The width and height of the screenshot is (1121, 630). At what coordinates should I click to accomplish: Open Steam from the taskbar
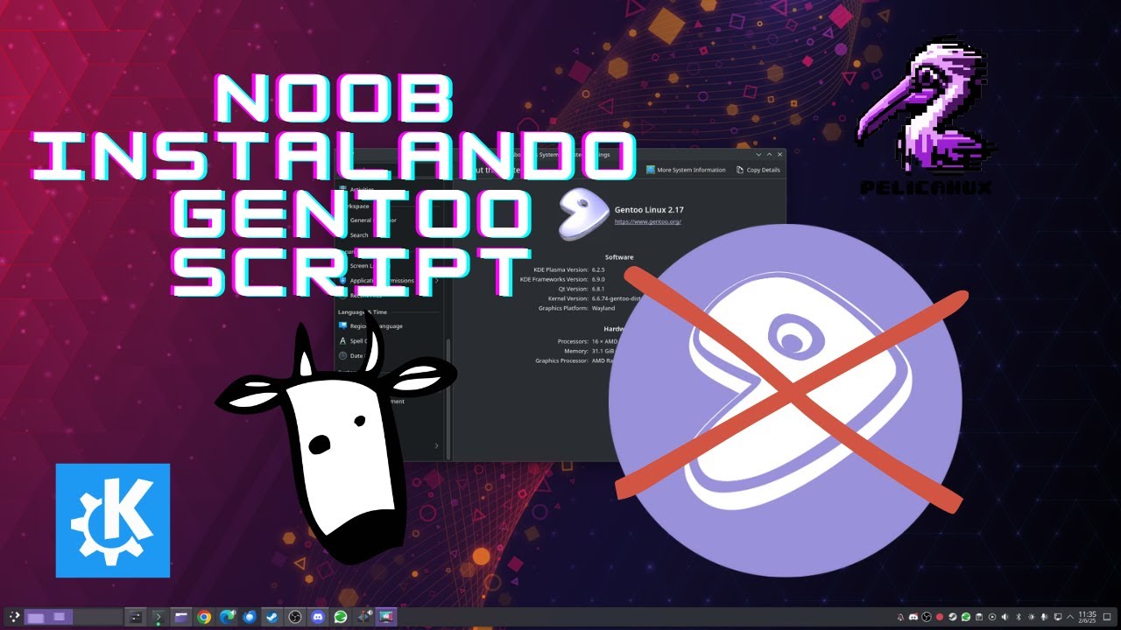coord(271,617)
